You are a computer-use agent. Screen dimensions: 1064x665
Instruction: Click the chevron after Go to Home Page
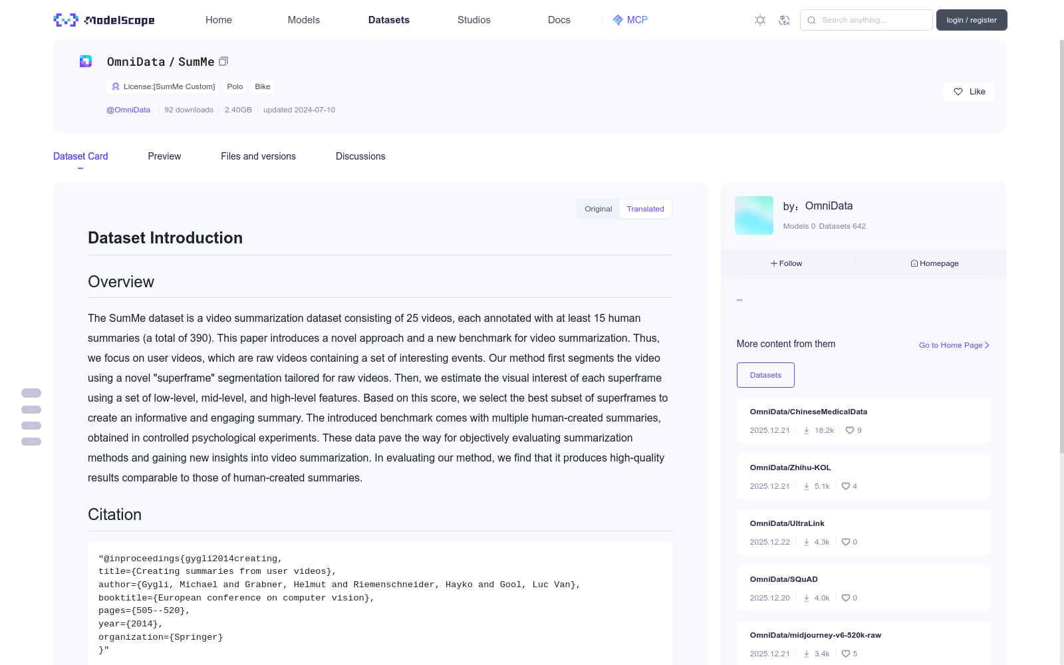pyautogui.click(x=987, y=345)
